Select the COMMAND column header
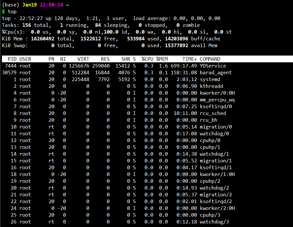This screenshot has width=293, height=227. [210, 59]
